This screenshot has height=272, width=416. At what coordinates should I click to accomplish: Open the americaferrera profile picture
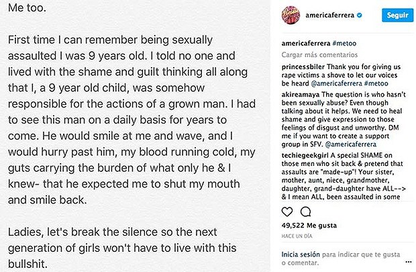(291, 15)
